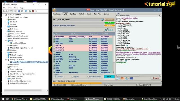Collapse the Intel Soc node
This screenshot has height=101, width=180.
pos(6,41)
